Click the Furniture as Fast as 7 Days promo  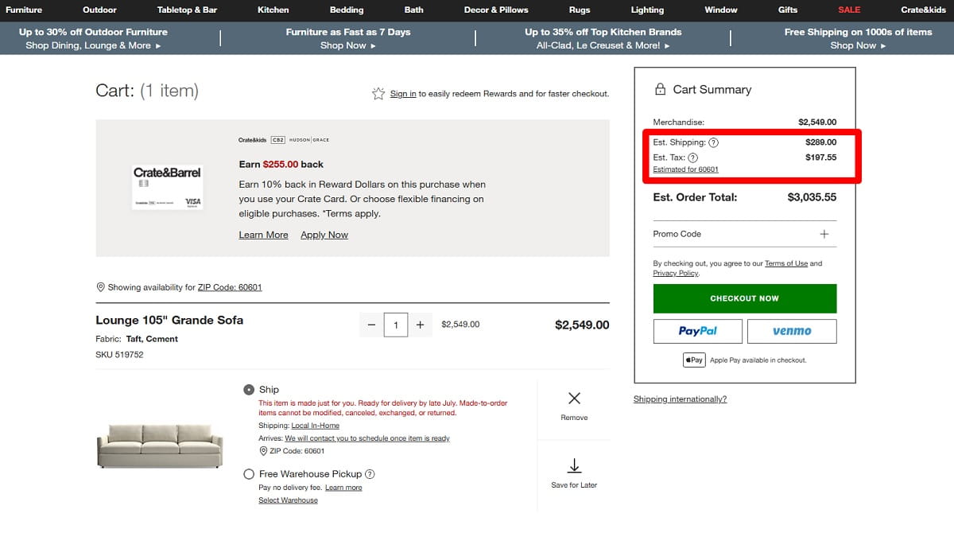[x=348, y=32]
